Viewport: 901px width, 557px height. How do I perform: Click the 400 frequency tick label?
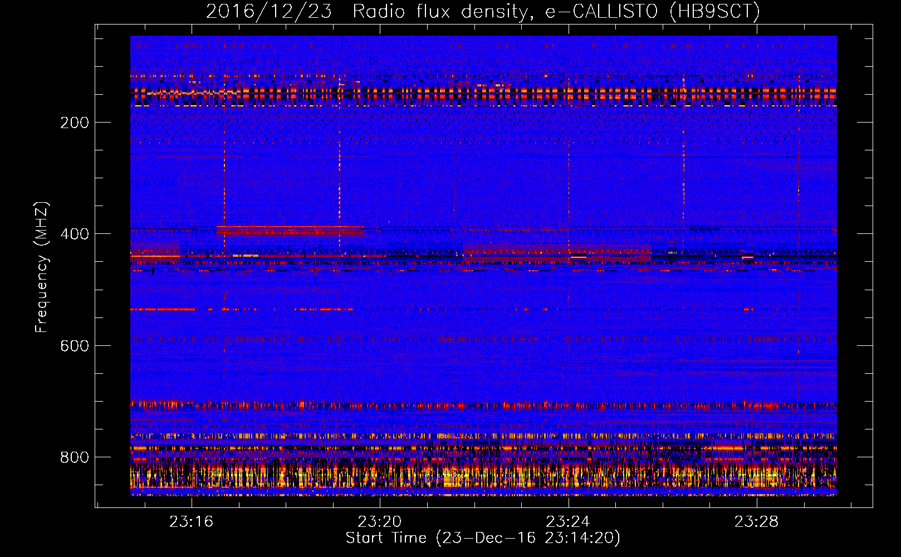(75, 234)
